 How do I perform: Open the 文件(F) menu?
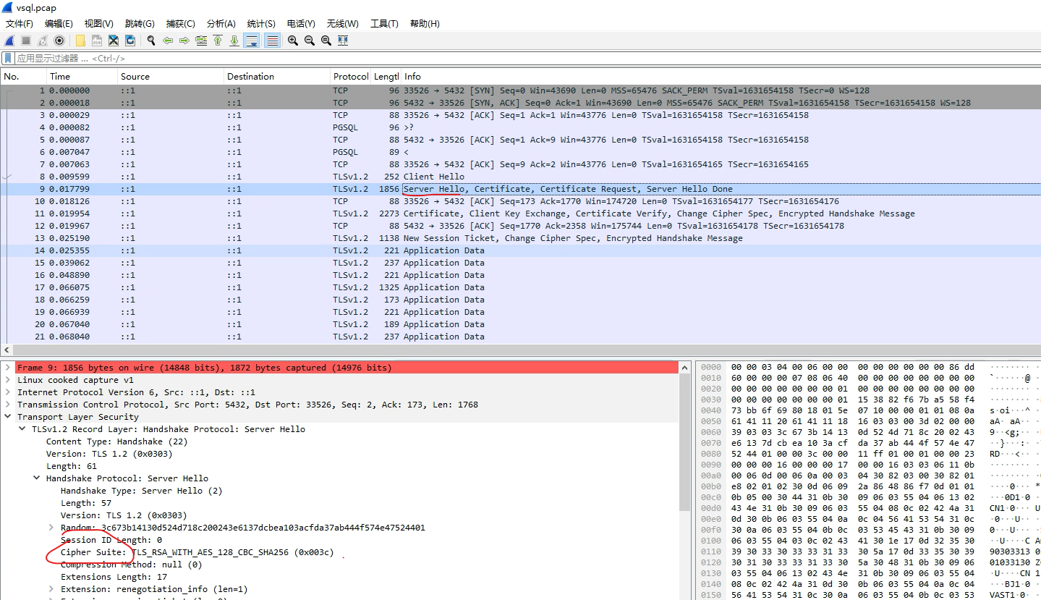click(20, 24)
